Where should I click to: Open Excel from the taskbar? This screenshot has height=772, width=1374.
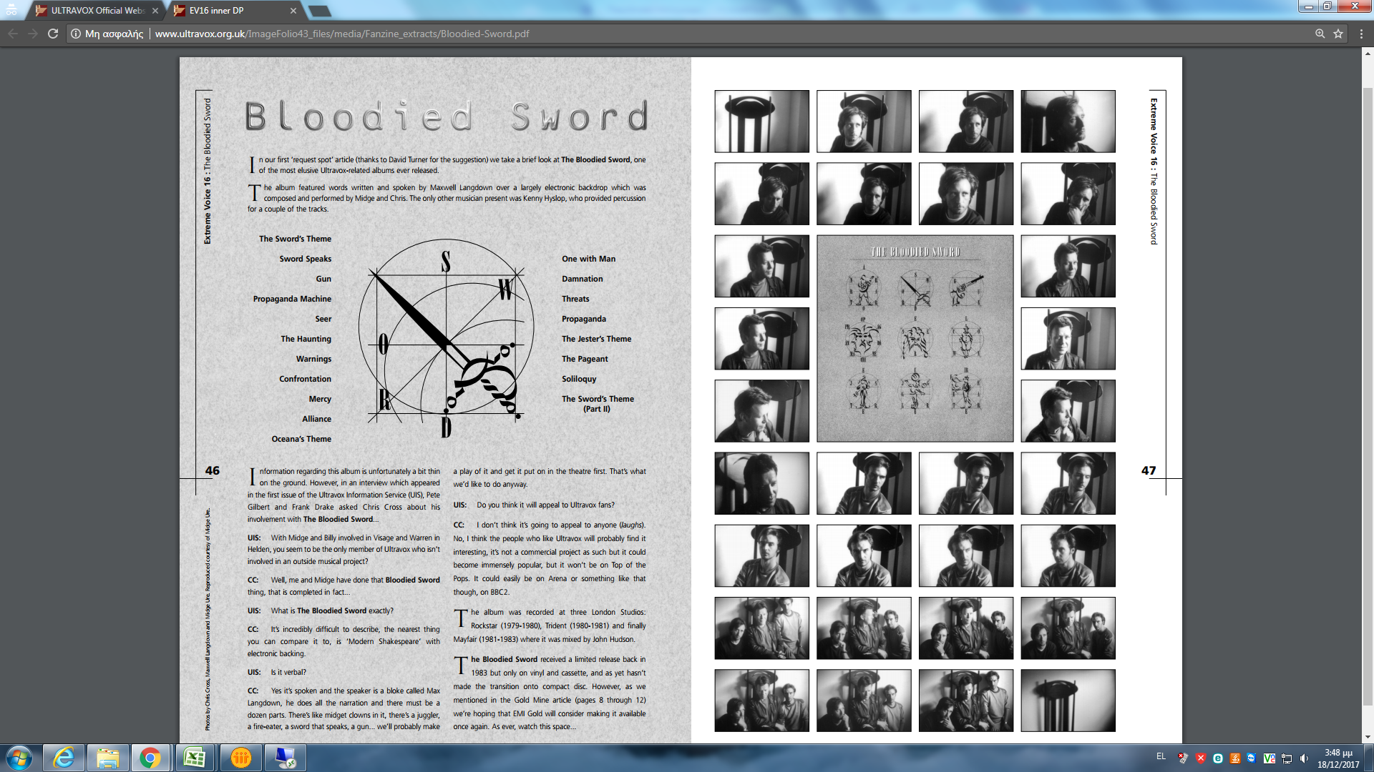(x=195, y=758)
